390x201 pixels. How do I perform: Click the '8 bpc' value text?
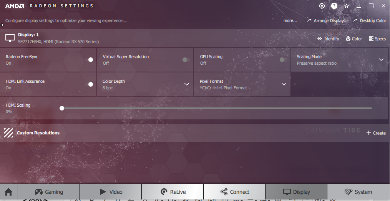click(108, 88)
